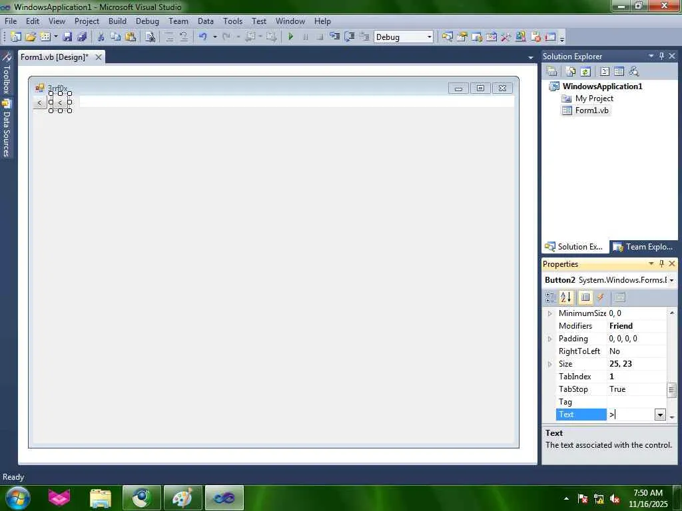Close the Form1.vb [Design] tab
The width and height of the screenshot is (682, 511).
[99, 57]
